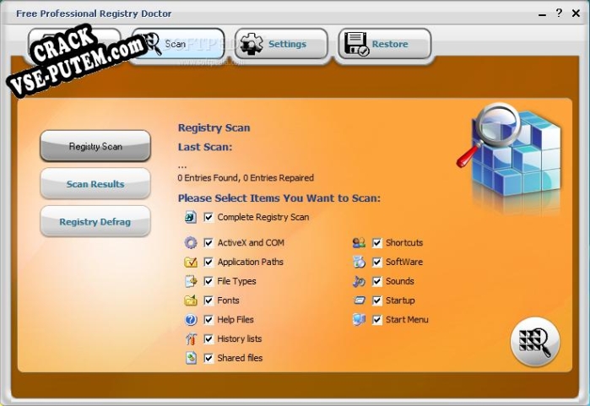Open the Restore tab

click(385, 44)
